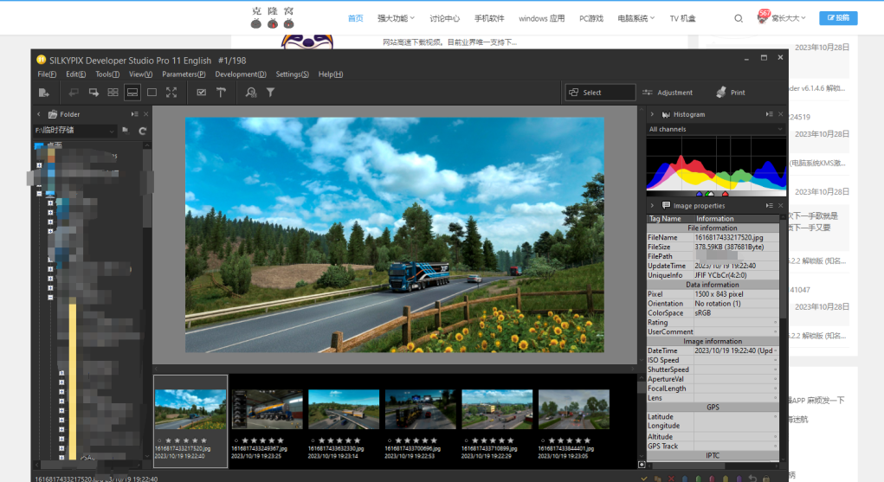Select thumbnail 1616817433844401.jpg
The image size is (884, 482).
coord(574,410)
